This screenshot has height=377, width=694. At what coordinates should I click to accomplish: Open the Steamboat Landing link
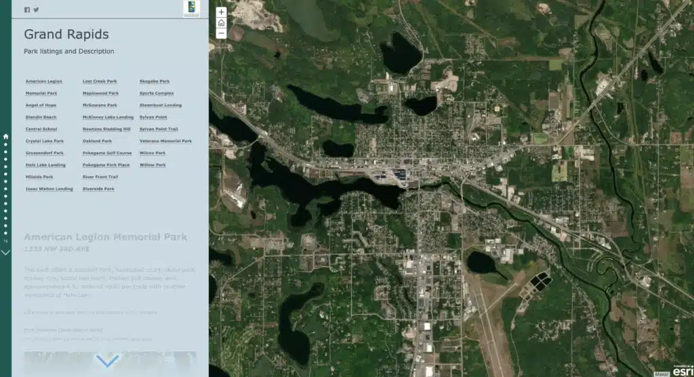[161, 105]
